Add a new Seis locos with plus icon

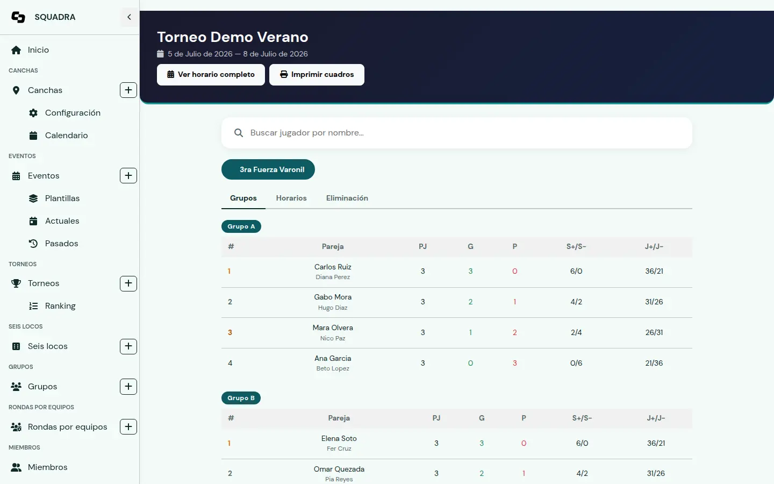(x=128, y=346)
